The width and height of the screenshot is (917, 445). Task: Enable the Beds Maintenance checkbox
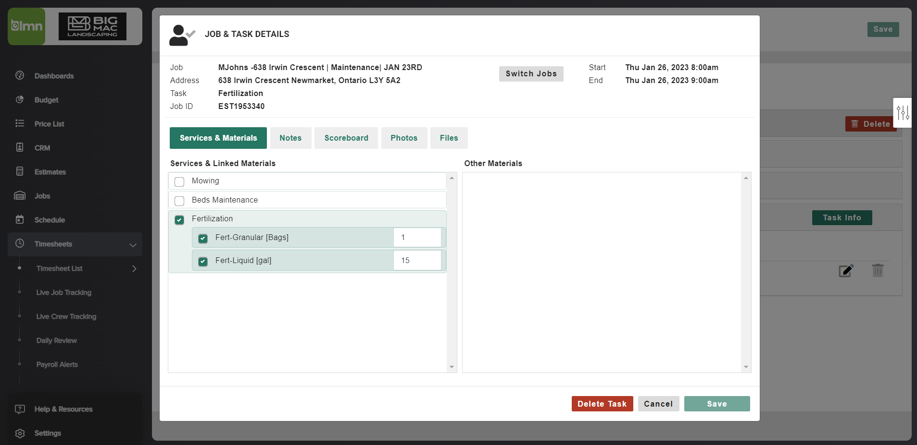pyautogui.click(x=179, y=201)
